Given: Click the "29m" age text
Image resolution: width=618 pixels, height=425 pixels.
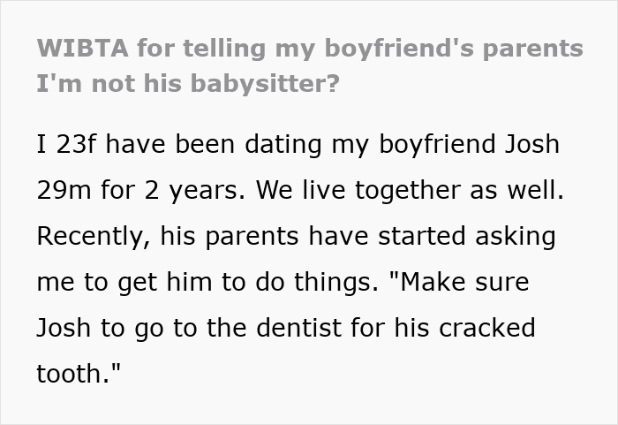Looking at the screenshot, I should [64, 190].
